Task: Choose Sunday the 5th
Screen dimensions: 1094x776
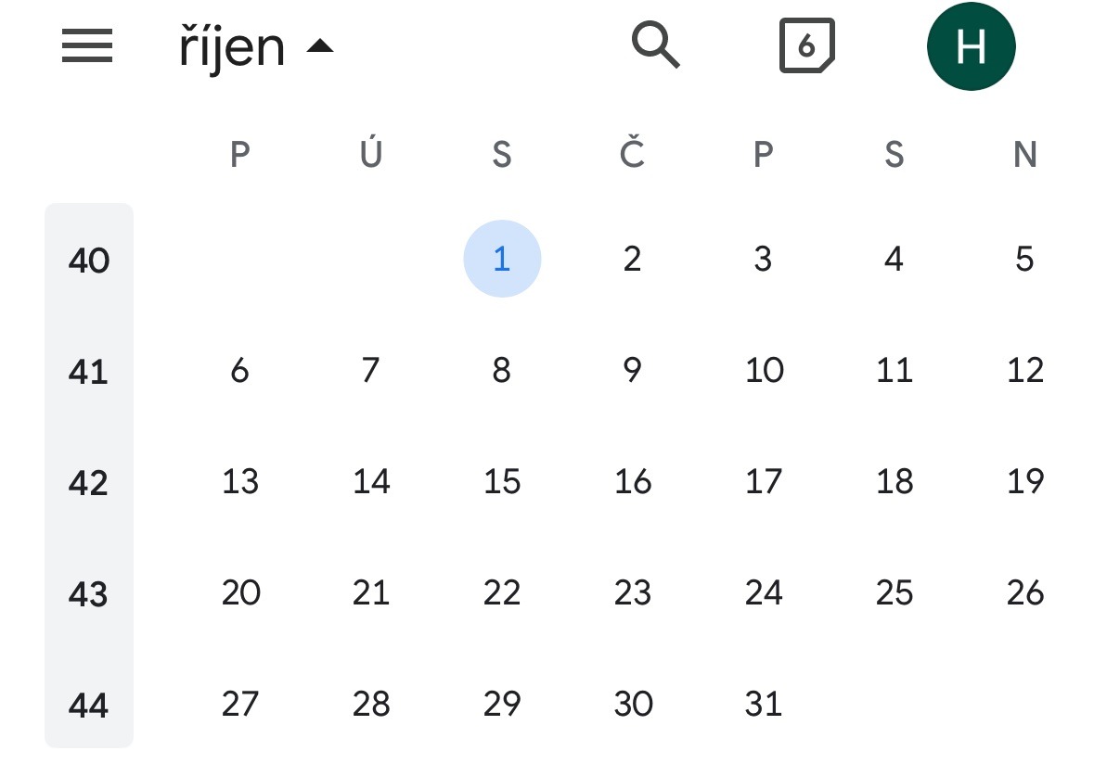Action: pyautogui.click(x=1024, y=260)
